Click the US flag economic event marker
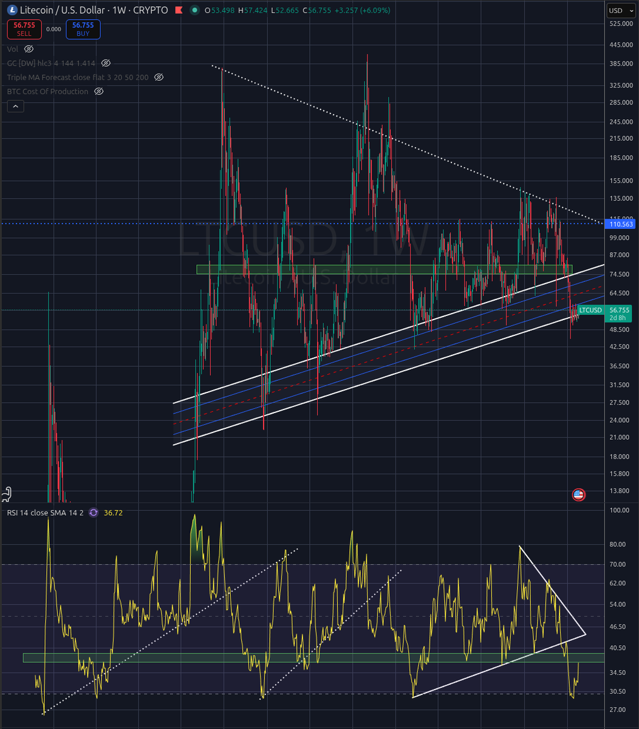This screenshot has width=639, height=729. click(x=578, y=495)
